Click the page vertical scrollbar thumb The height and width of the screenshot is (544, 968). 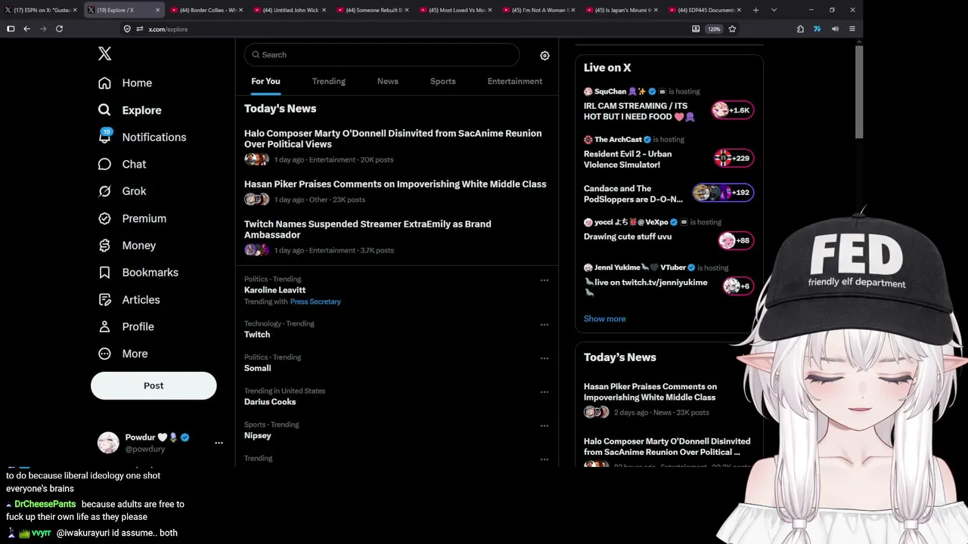click(x=859, y=91)
